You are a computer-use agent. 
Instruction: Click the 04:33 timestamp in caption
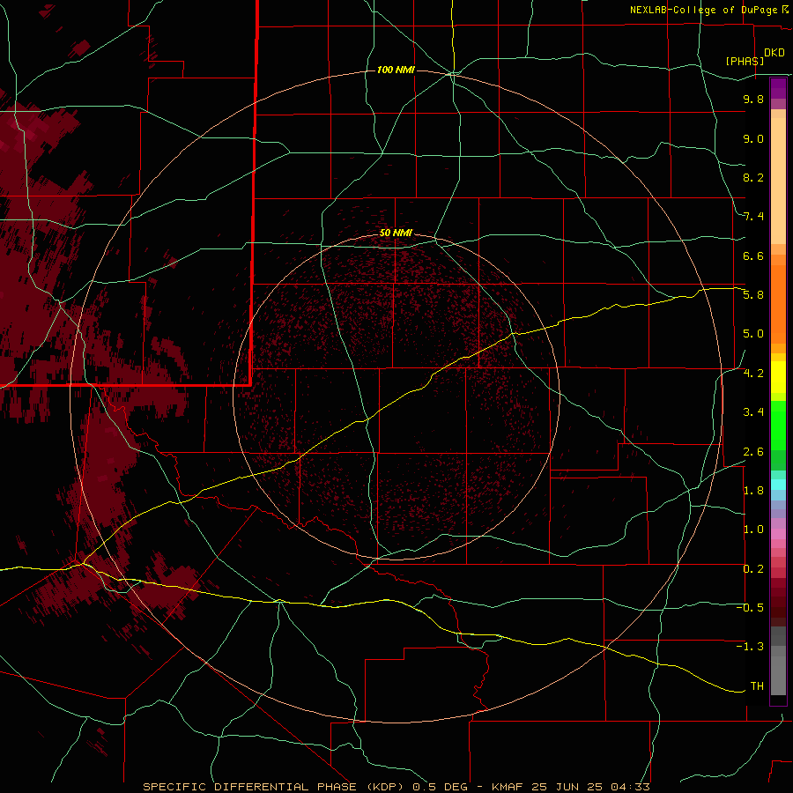click(x=630, y=787)
